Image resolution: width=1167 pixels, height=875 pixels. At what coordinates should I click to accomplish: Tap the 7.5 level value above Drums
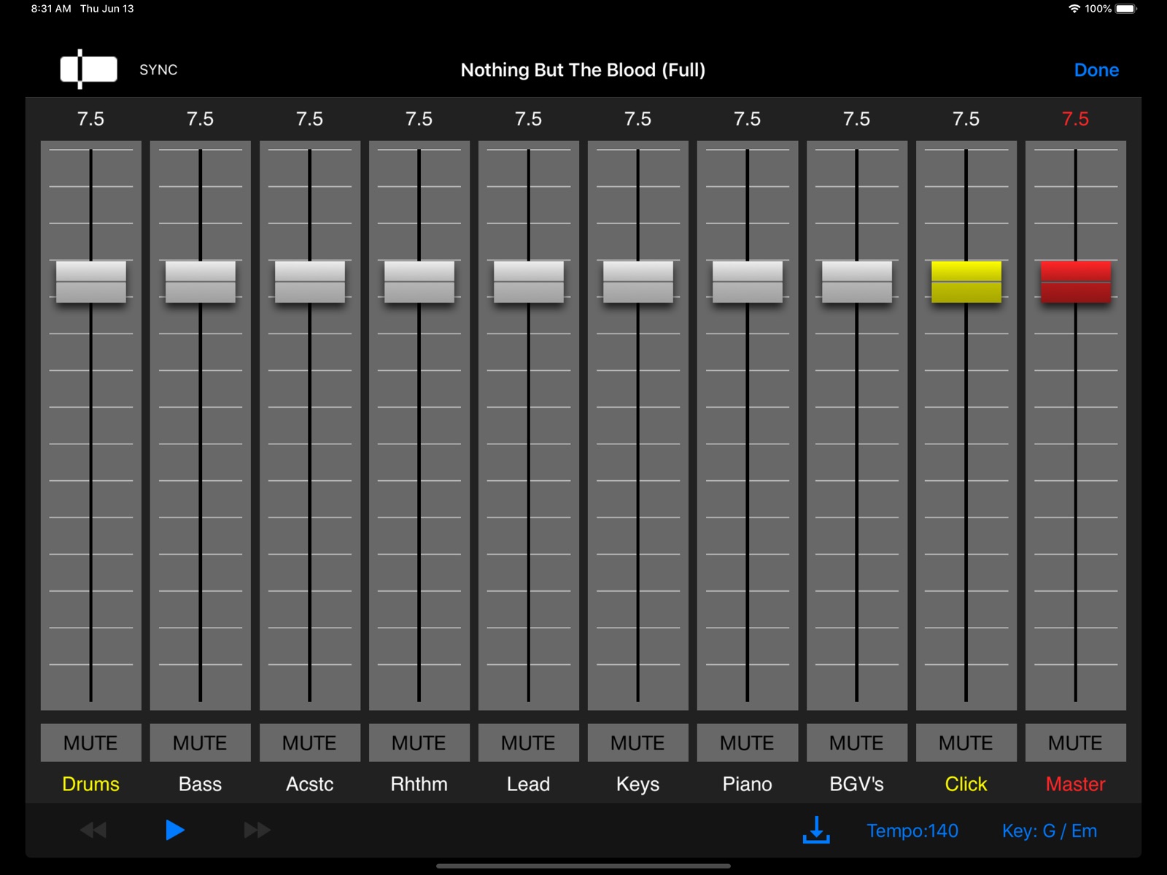pyautogui.click(x=91, y=119)
